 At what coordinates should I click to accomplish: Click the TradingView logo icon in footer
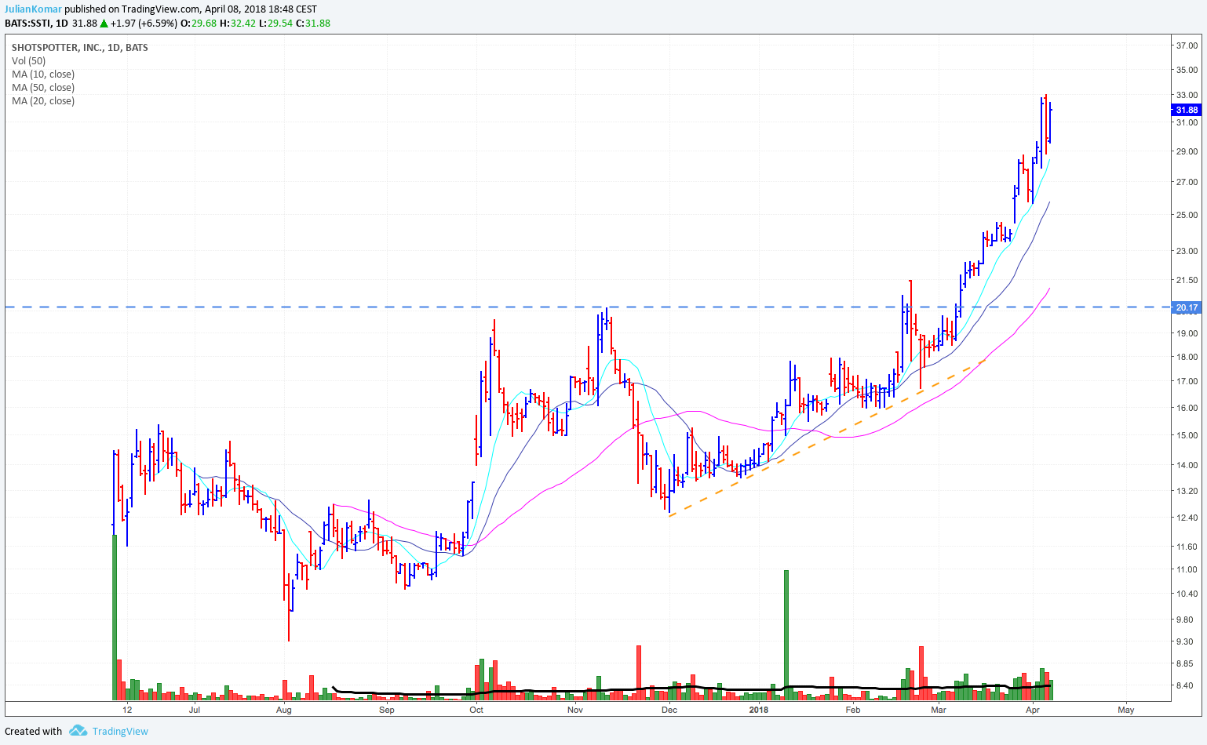78,731
